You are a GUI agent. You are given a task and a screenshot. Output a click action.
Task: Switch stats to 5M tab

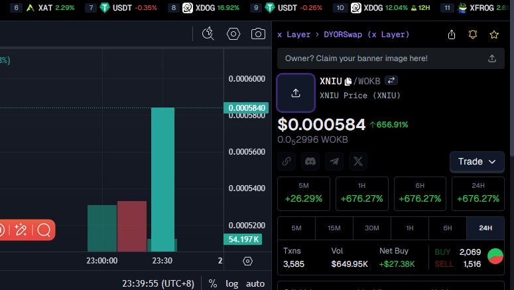[x=296, y=228]
